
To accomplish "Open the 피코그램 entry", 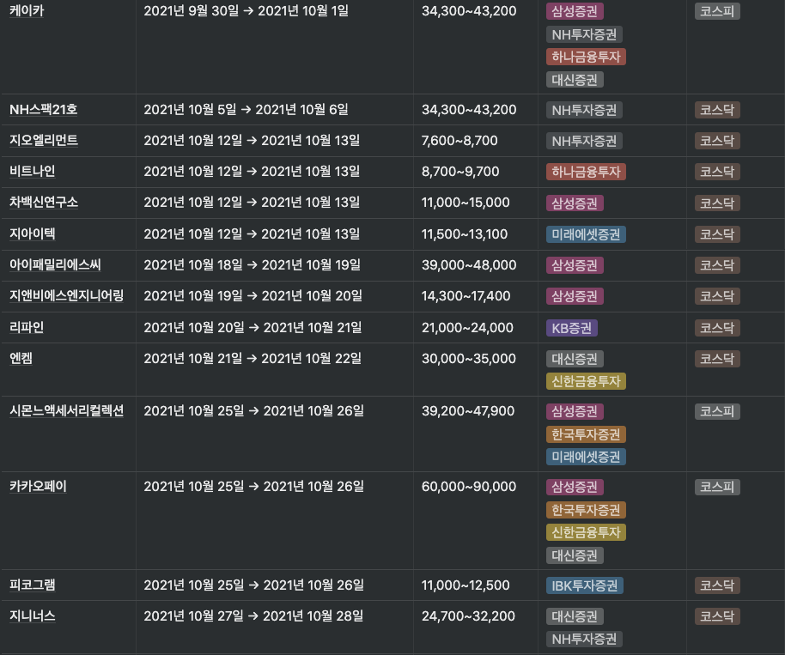I will coord(33,585).
